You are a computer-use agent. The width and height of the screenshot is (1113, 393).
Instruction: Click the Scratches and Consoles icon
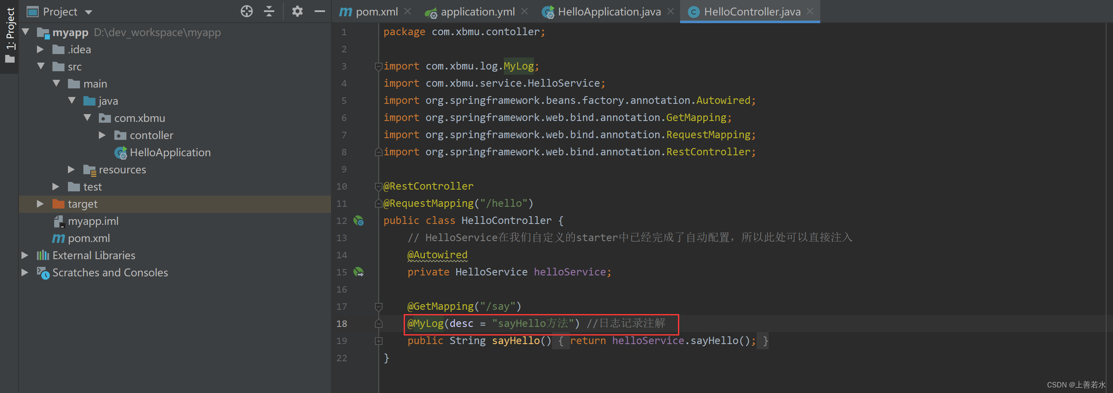click(x=43, y=272)
